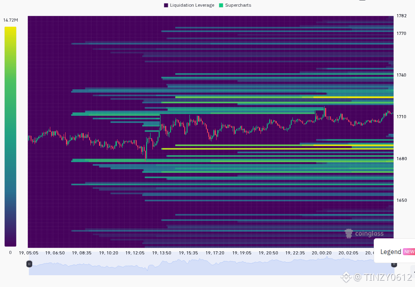Click the right range slider handle
415x287 pixels.
click(394, 264)
